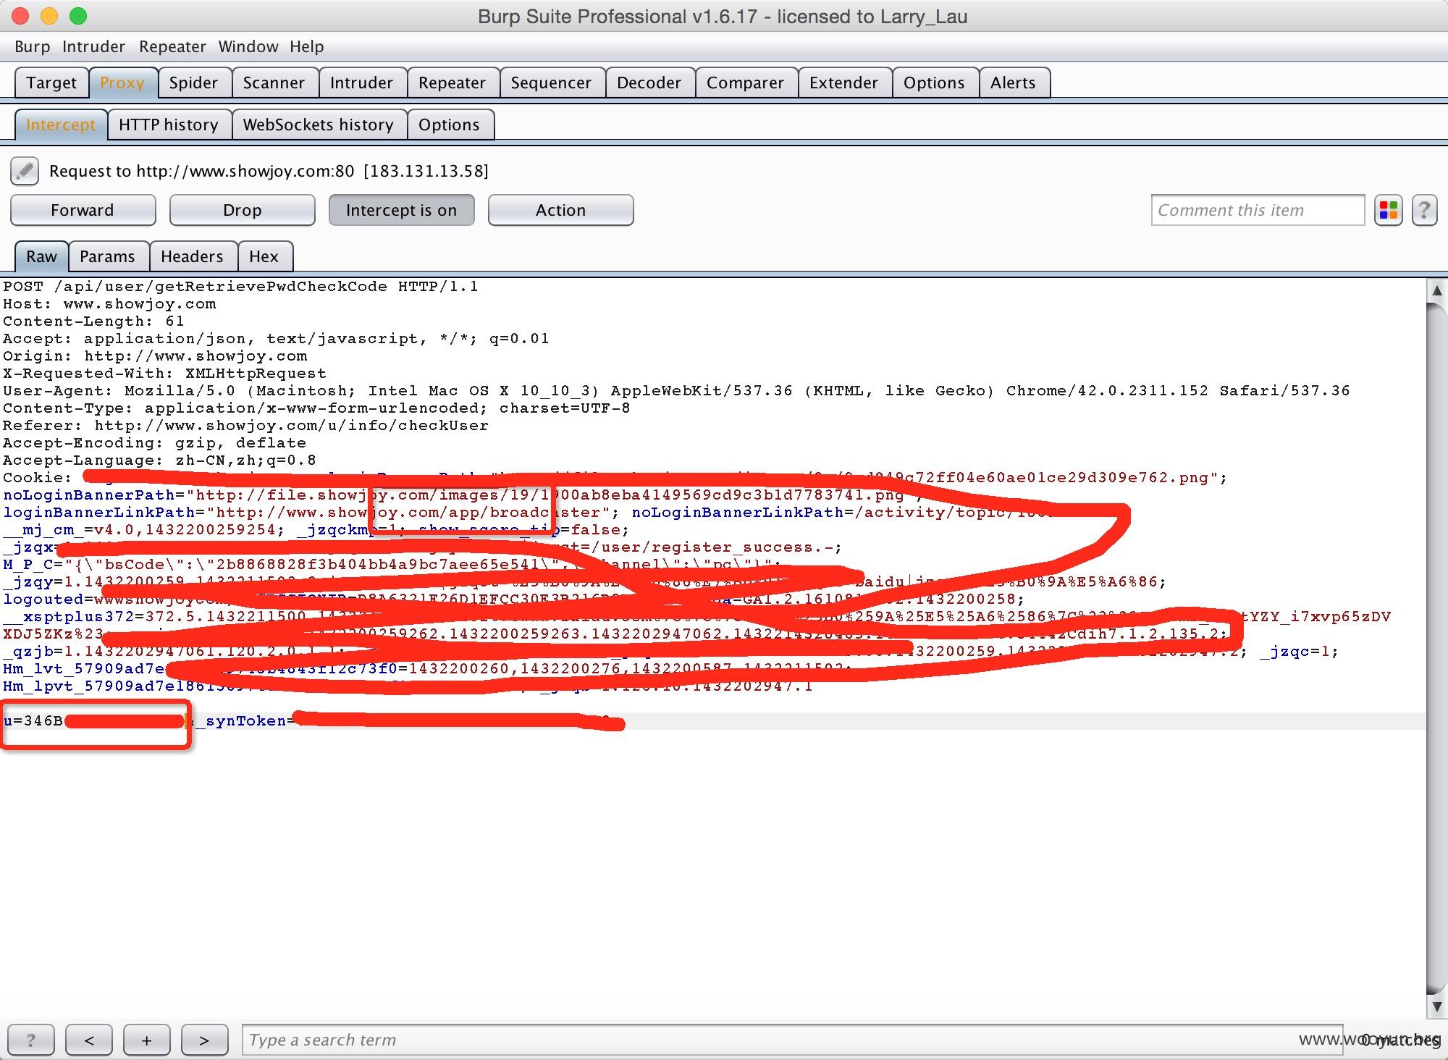Open the Repeater tool tab
This screenshot has width=1448, height=1060.
pos(452,83)
